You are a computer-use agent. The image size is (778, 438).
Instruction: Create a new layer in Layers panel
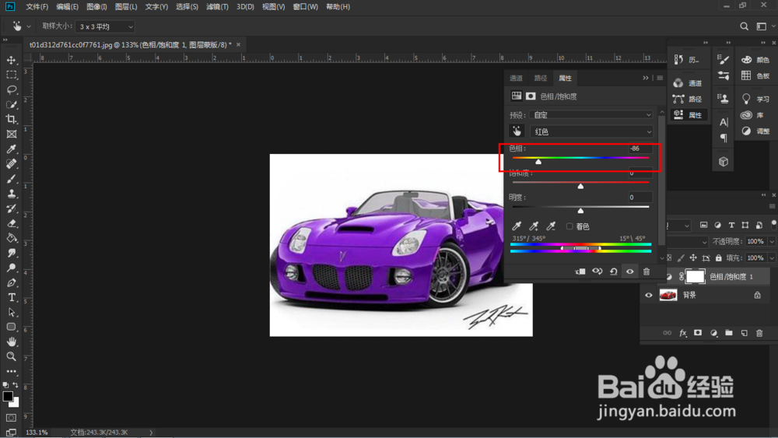[x=744, y=333]
